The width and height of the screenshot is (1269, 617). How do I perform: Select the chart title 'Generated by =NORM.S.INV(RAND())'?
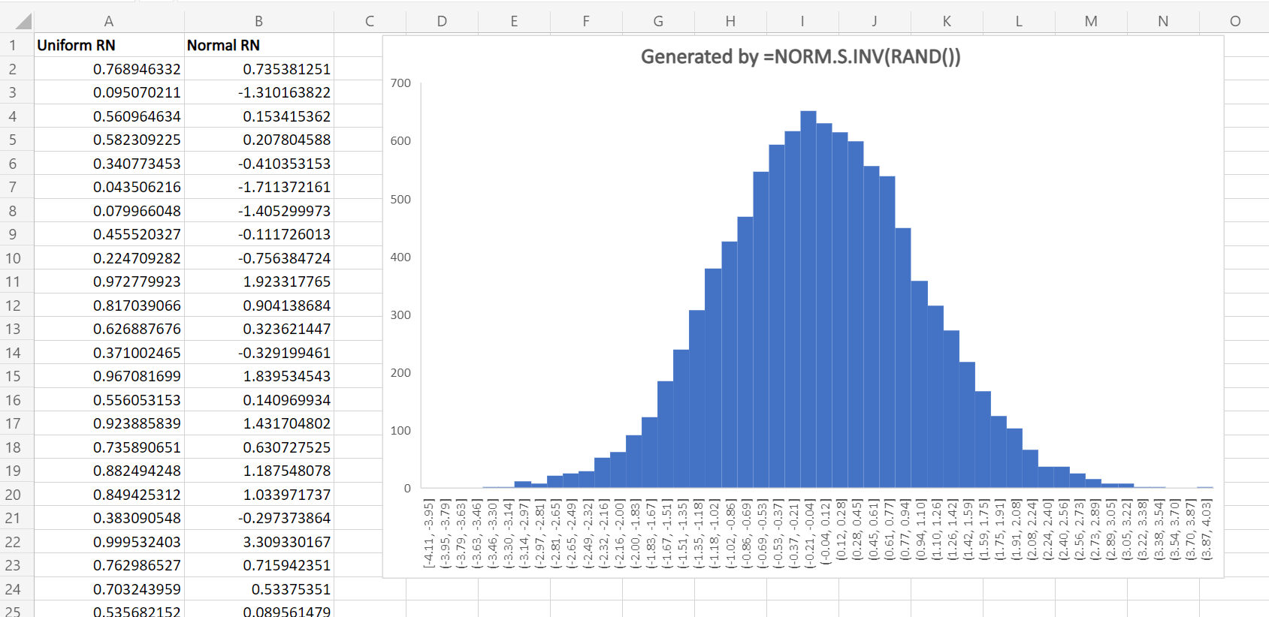click(x=800, y=57)
